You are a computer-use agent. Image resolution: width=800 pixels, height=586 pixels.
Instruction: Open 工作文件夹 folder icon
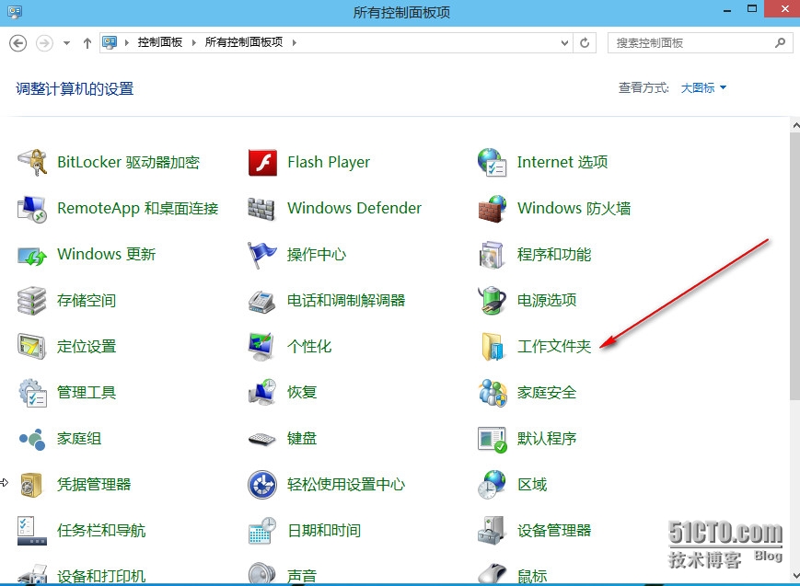click(493, 346)
